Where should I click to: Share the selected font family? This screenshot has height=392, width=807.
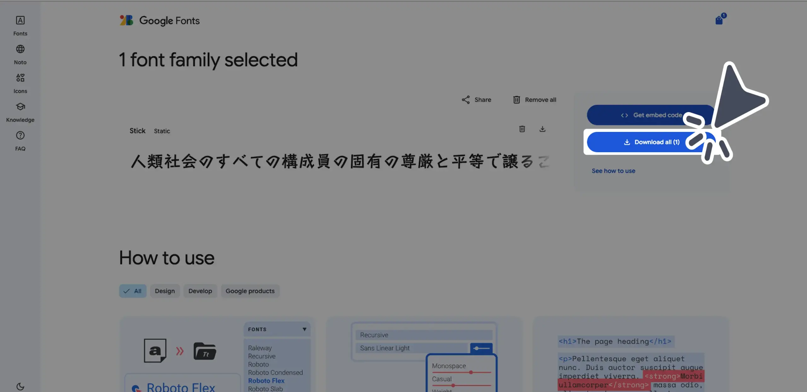(x=476, y=100)
